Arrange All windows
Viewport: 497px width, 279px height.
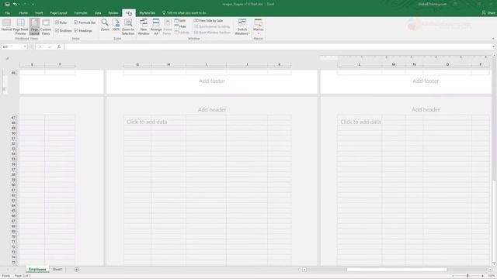point(156,26)
